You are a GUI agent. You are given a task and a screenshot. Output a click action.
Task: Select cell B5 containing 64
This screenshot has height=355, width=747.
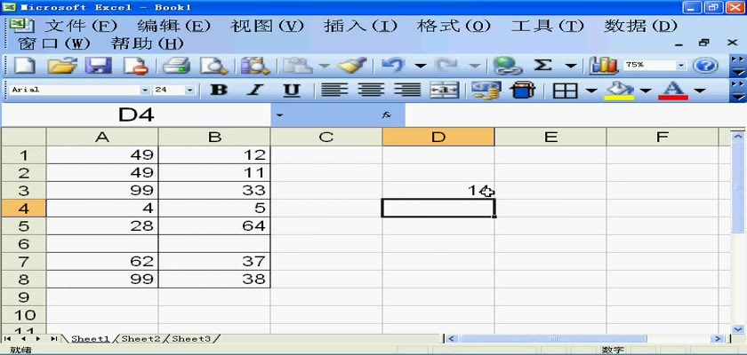pos(214,225)
